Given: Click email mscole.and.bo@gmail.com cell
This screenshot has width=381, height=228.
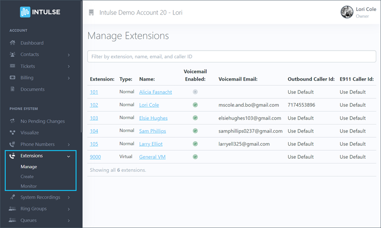Looking at the screenshot, I should point(248,105).
